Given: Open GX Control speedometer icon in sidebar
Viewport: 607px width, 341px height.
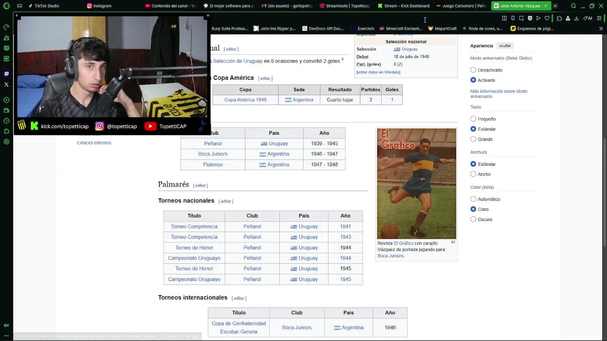Looking at the screenshot, I should point(6,27).
